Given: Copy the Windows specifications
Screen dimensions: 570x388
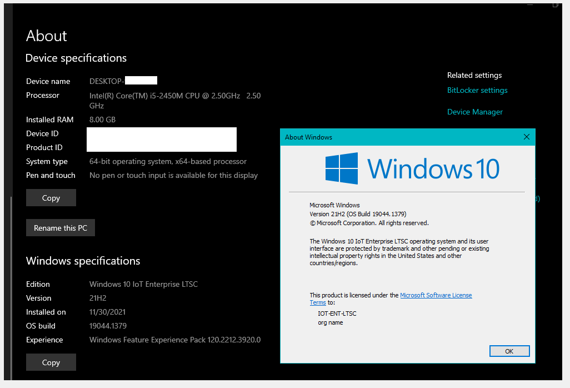Looking at the screenshot, I should pyautogui.click(x=51, y=362).
